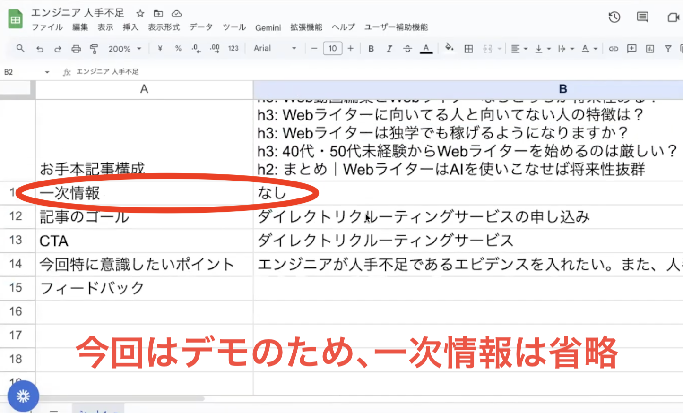The height and width of the screenshot is (413, 683).
Task: Click the document title エンジニア 人手不足
Action: coord(78,13)
